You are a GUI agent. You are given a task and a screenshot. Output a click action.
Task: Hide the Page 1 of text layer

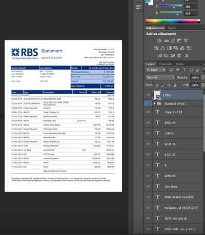pyautogui.click(x=148, y=112)
